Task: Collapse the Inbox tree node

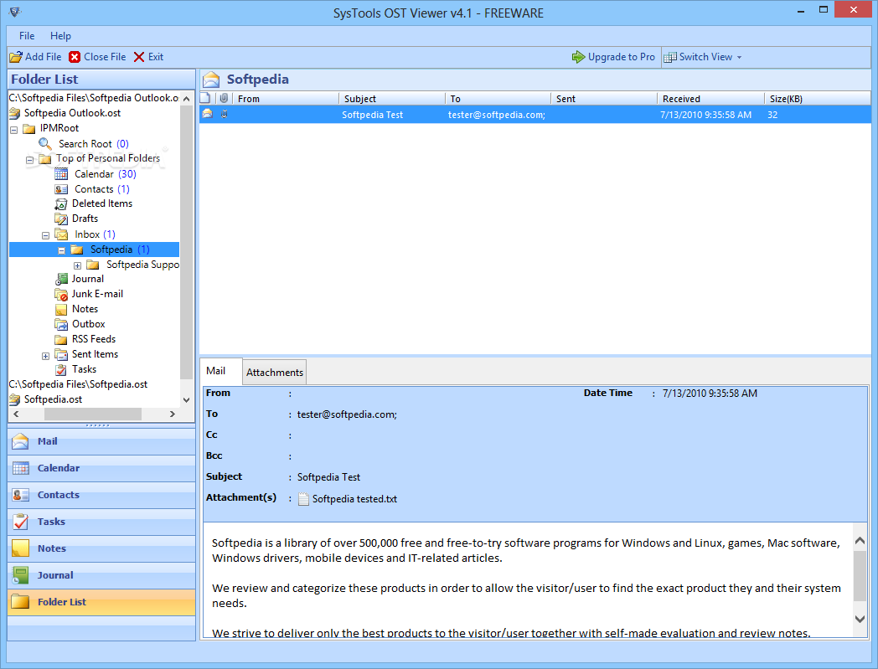Action: (x=46, y=235)
